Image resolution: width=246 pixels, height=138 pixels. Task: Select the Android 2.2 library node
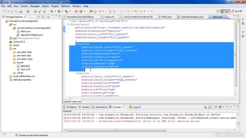pyautogui.click(x=19, y=42)
